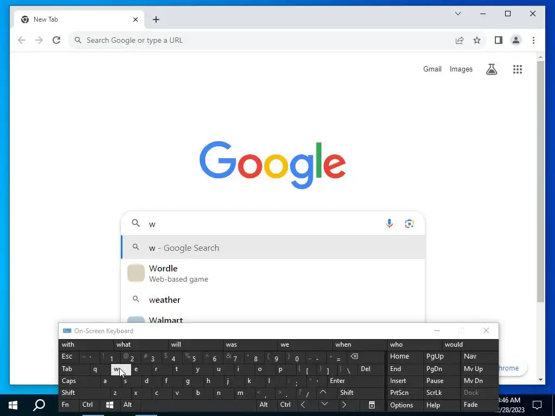Click the Chrome back arrow
Viewport: 555px width, 416px height.
[x=22, y=40]
